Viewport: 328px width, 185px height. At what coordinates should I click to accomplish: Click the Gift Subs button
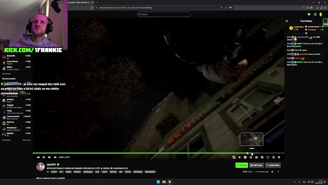point(256,165)
